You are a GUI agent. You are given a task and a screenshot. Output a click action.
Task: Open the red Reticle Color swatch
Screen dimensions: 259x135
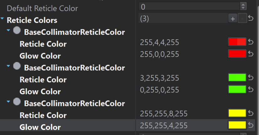(237, 42)
